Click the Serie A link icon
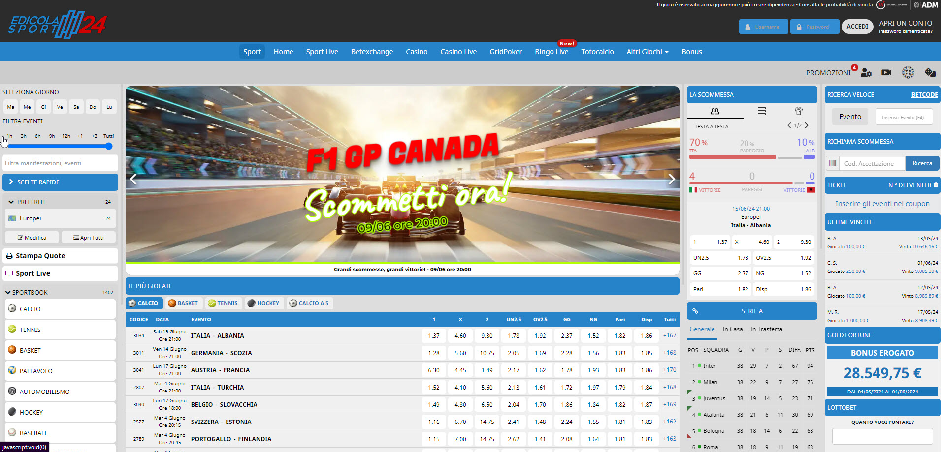Image resolution: width=941 pixels, height=452 pixels. pyautogui.click(x=695, y=311)
